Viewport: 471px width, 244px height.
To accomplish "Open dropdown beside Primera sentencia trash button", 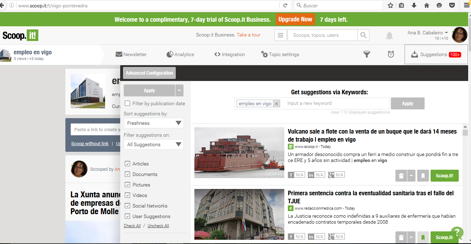I will tap(411, 237).
